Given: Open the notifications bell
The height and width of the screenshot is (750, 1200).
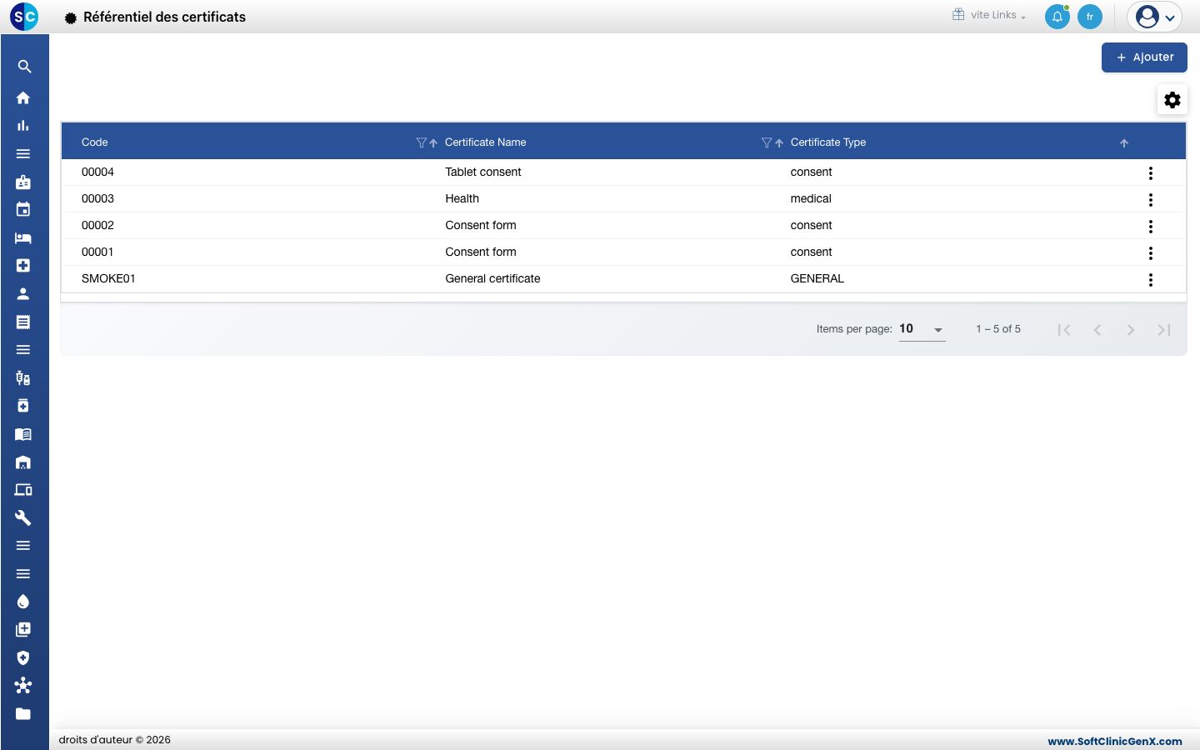Looking at the screenshot, I should point(1057,17).
